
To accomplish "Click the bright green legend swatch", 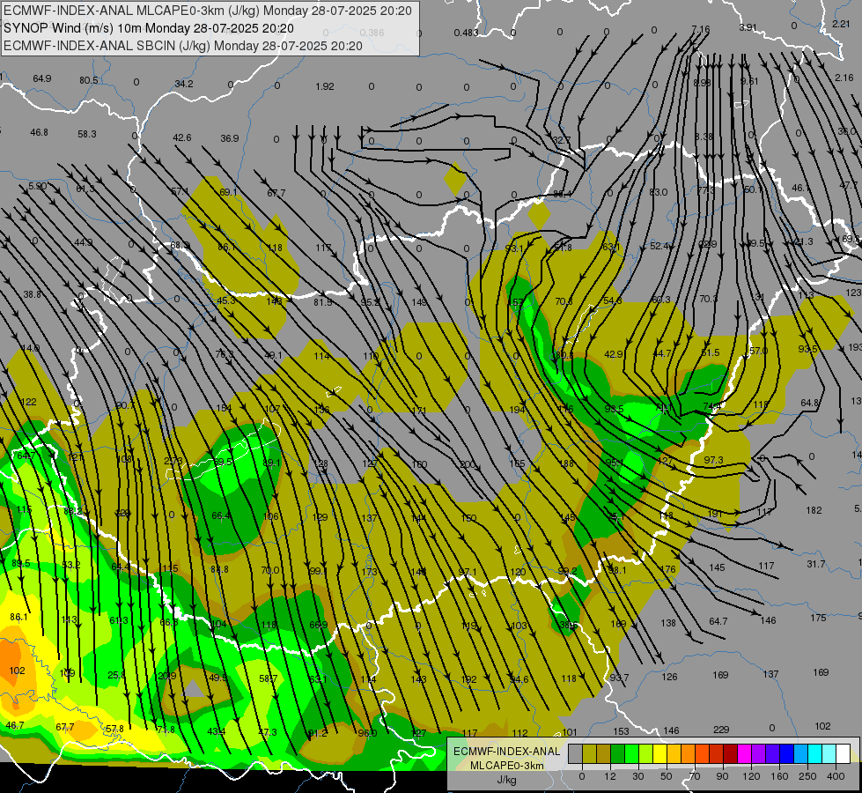I will coord(632,753).
